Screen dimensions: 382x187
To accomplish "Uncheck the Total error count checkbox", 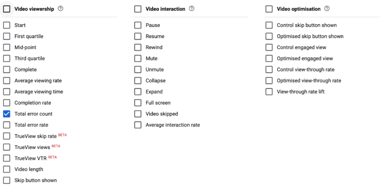I will tap(7, 114).
